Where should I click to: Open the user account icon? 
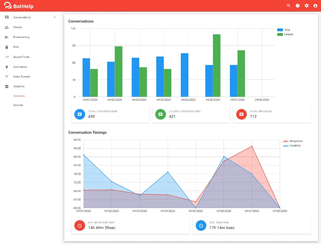point(315,6)
